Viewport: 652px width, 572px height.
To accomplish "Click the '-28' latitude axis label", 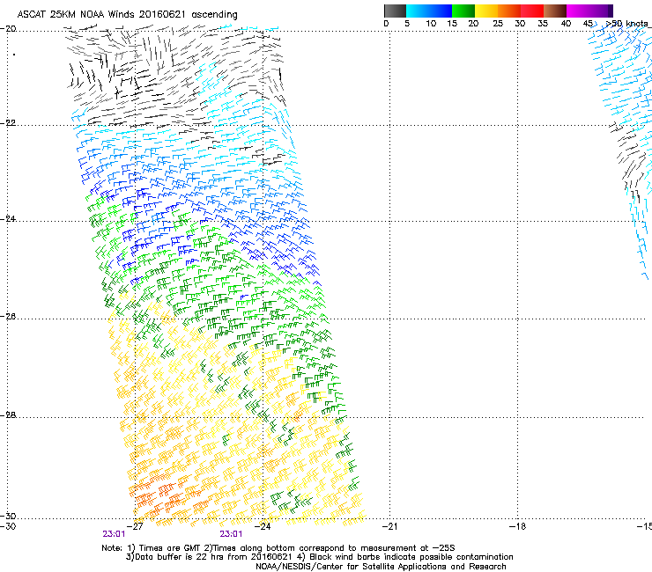I will click(x=8, y=415).
